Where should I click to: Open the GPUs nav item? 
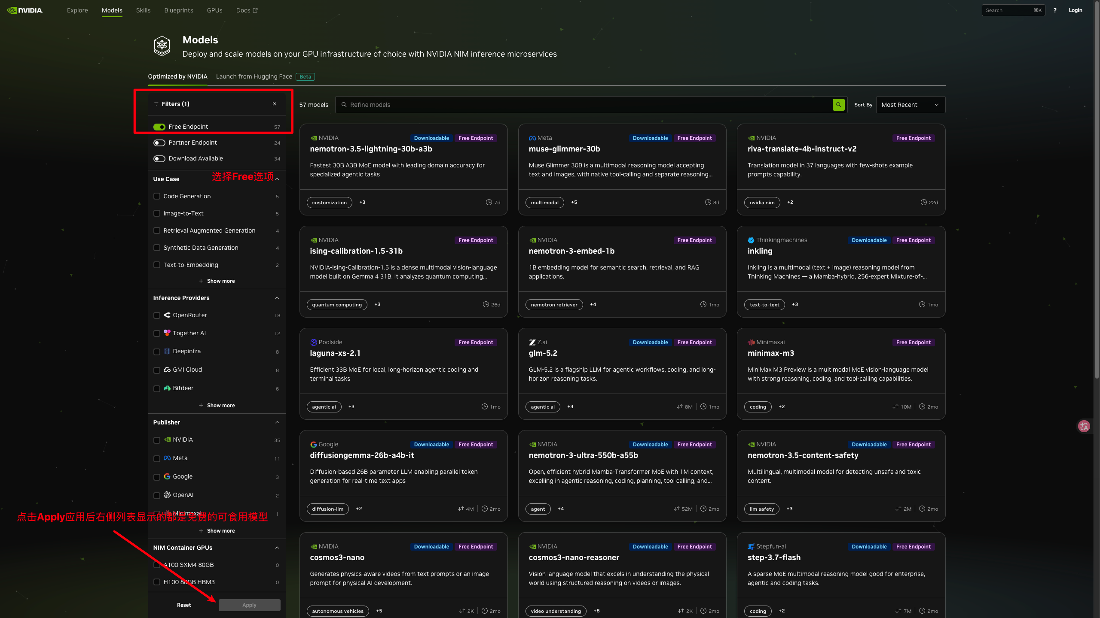click(214, 10)
